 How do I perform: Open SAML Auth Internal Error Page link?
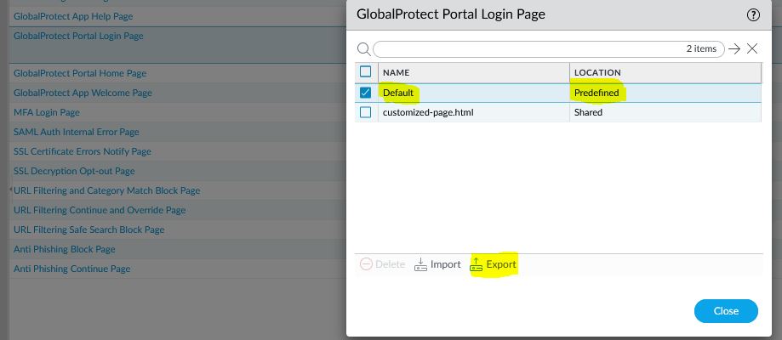click(77, 132)
